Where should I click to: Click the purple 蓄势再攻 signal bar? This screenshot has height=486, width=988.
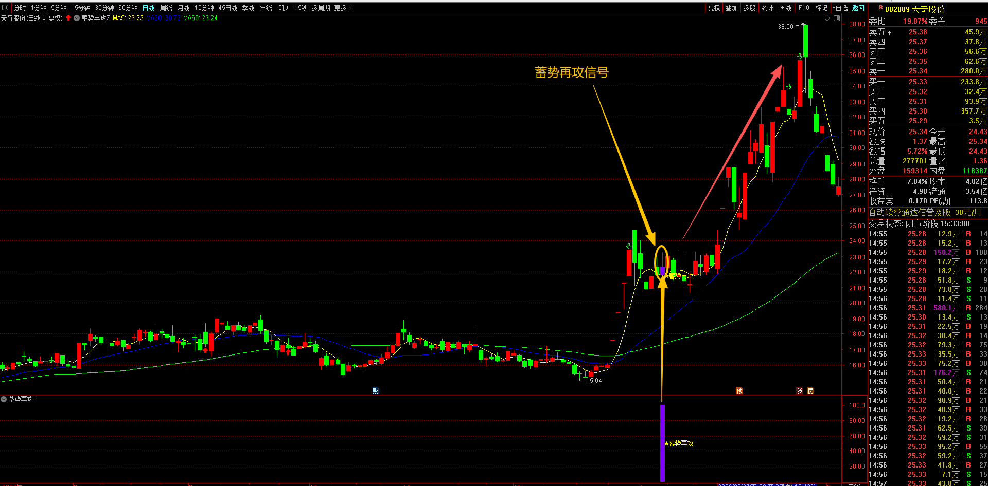(x=662, y=443)
